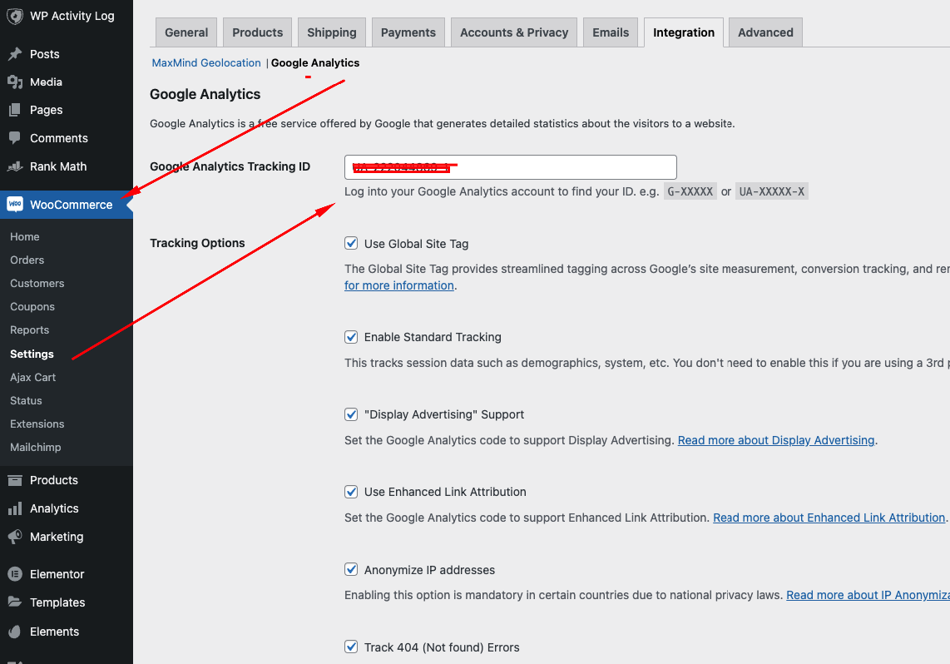Switch to the General tab
Viewport: 950px width, 664px height.
coord(186,32)
